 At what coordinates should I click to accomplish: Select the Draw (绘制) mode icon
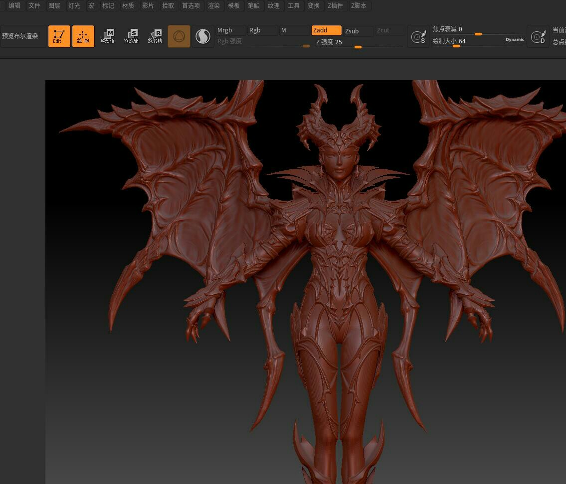pyautogui.click(x=83, y=36)
